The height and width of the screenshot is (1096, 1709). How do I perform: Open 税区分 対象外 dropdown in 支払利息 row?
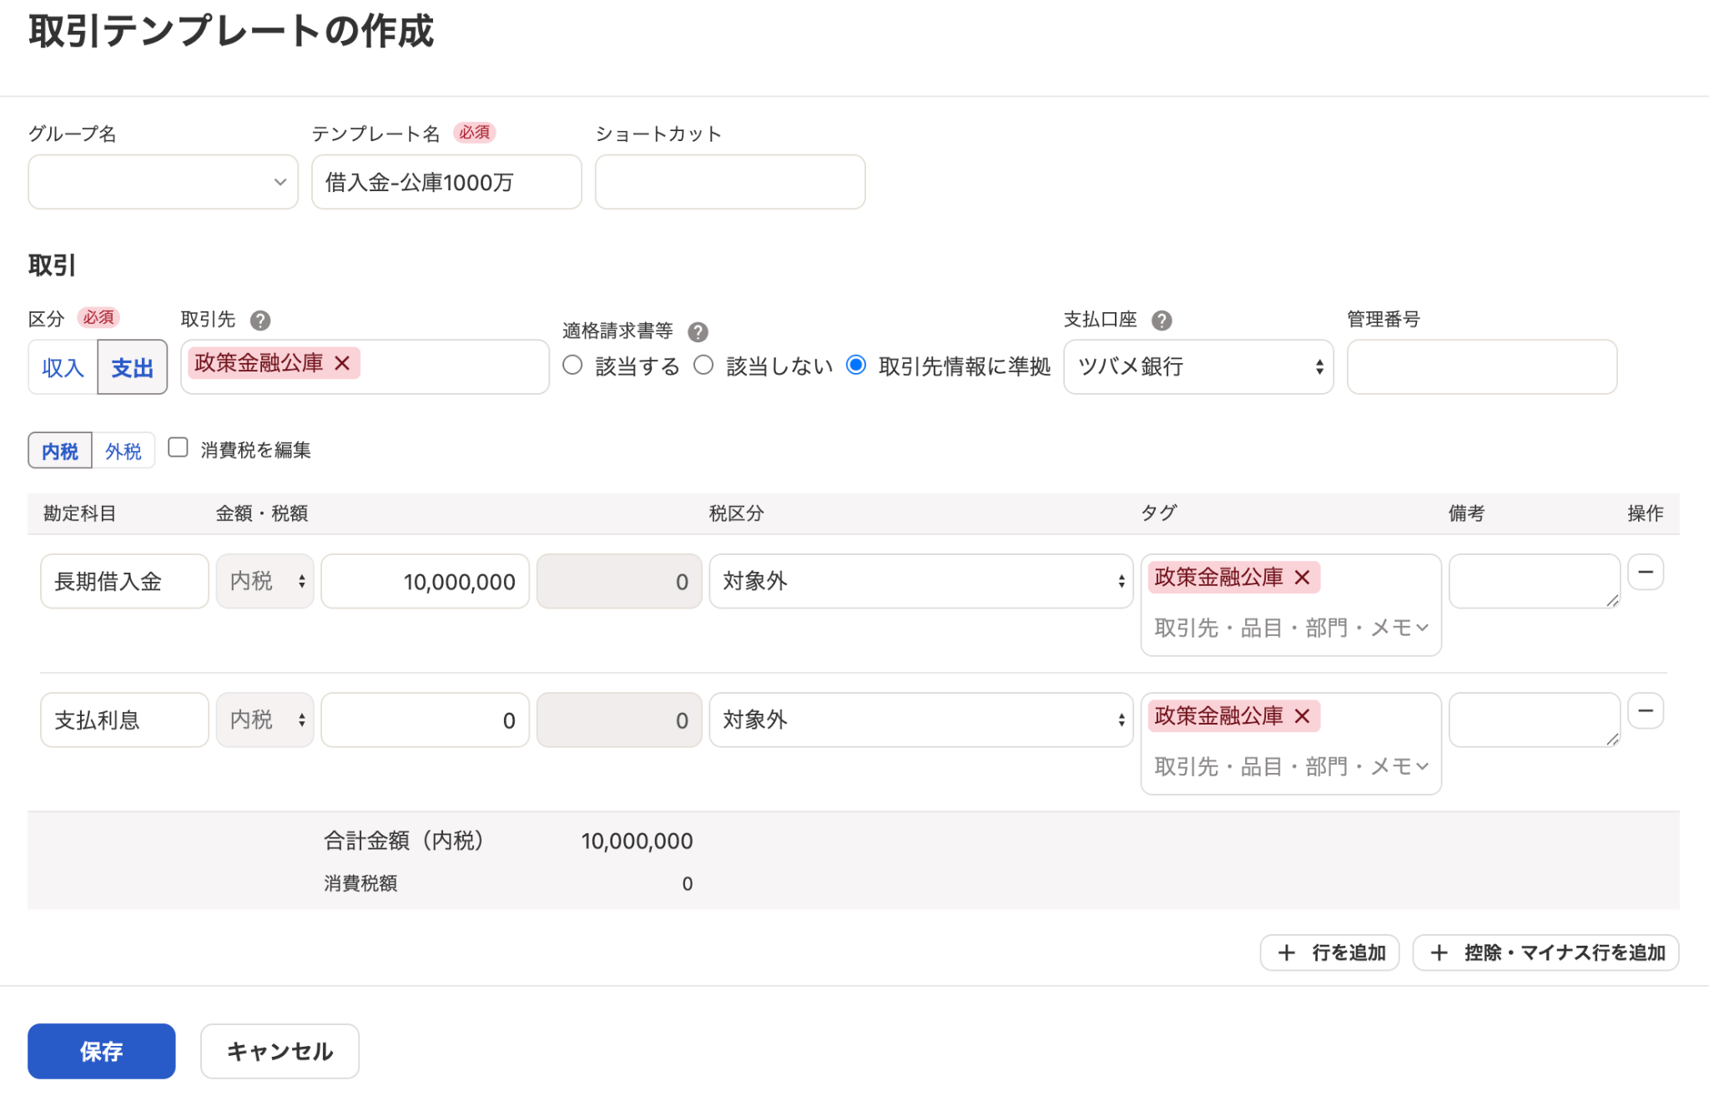pyautogui.click(x=921, y=720)
